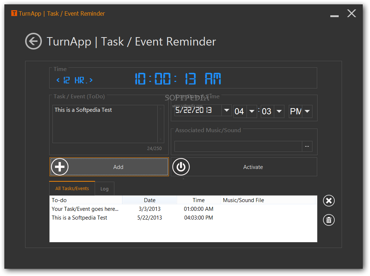Click the Activate button label
The image size is (370, 276).
point(253,167)
